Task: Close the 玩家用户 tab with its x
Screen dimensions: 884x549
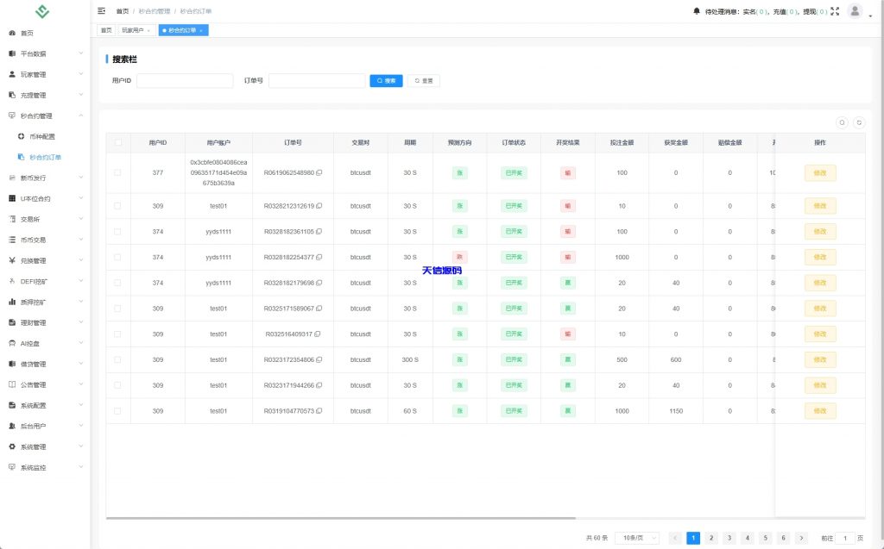Action: (x=148, y=30)
